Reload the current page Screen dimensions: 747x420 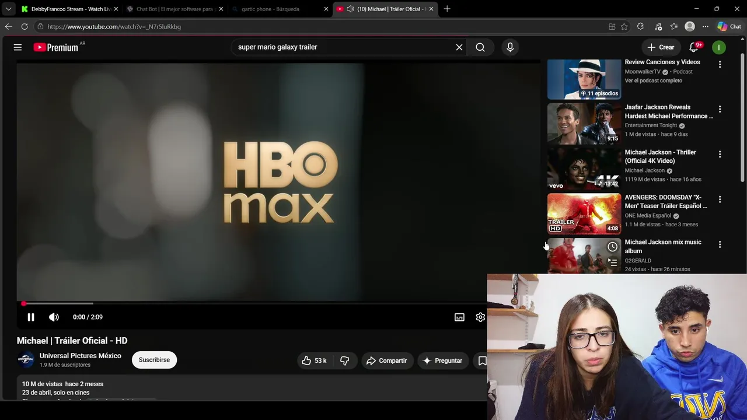tap(25, 26)
